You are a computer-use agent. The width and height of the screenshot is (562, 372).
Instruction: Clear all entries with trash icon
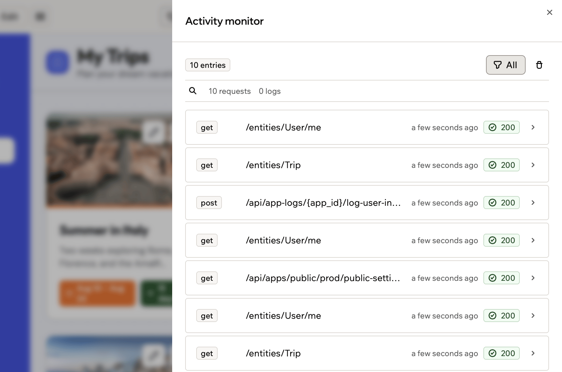pos(539,65)
